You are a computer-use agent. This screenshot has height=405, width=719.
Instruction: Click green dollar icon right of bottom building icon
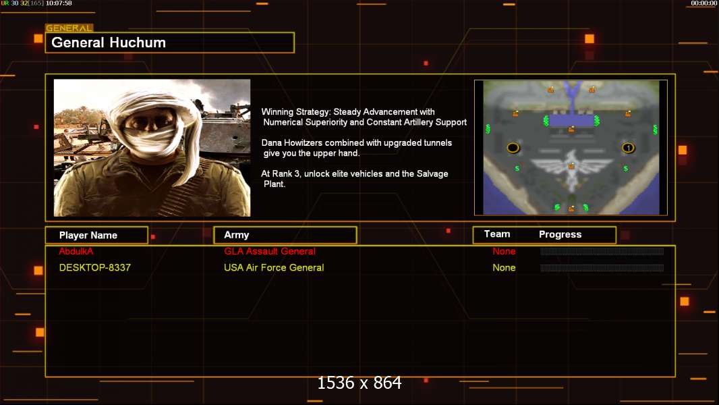(x=585, y=207)
